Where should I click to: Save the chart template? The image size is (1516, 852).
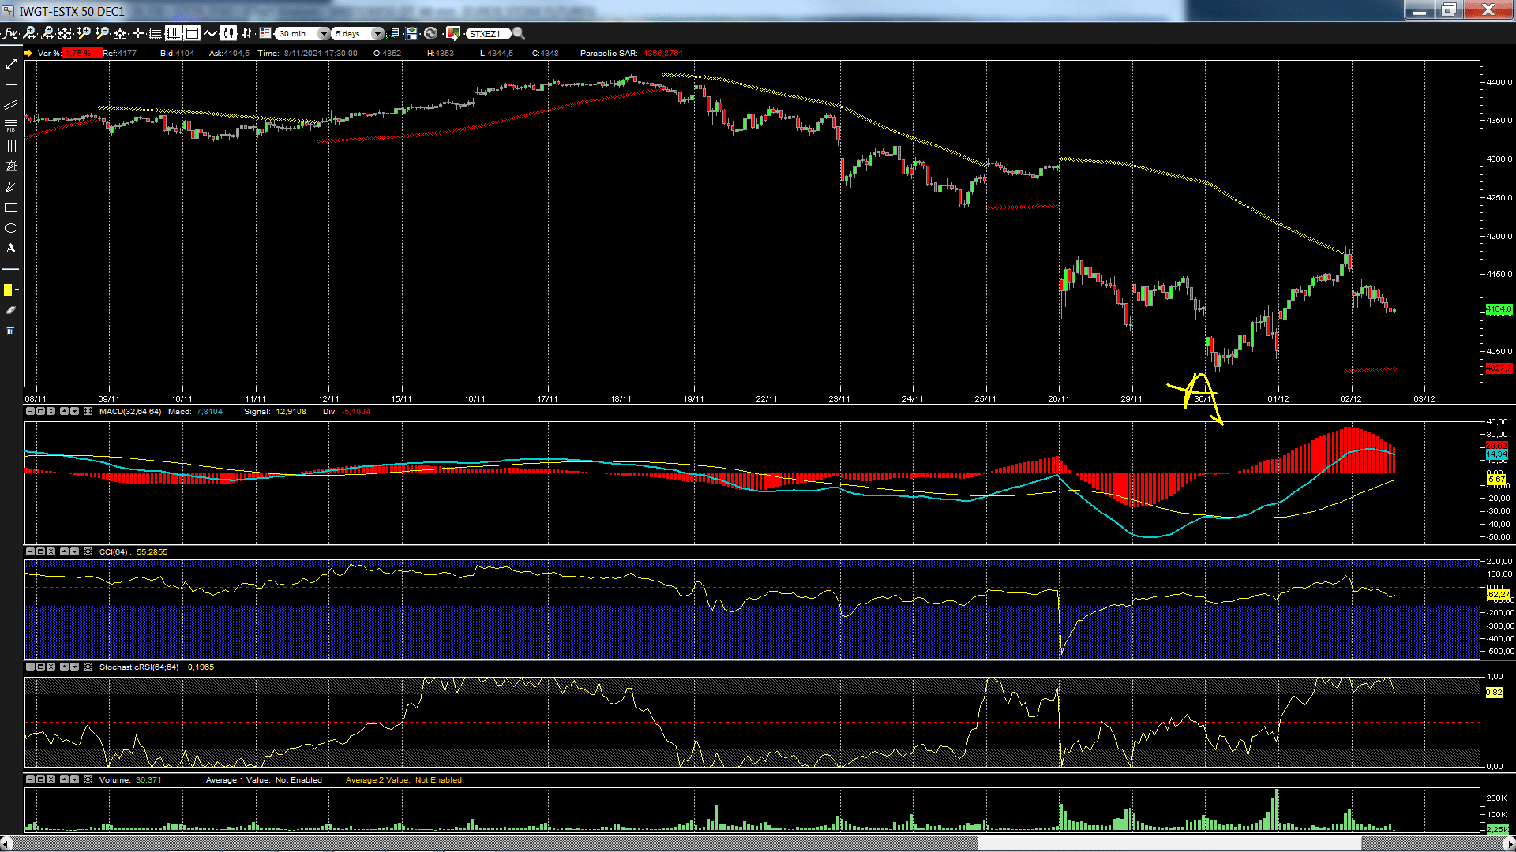[x=412, y=33]
